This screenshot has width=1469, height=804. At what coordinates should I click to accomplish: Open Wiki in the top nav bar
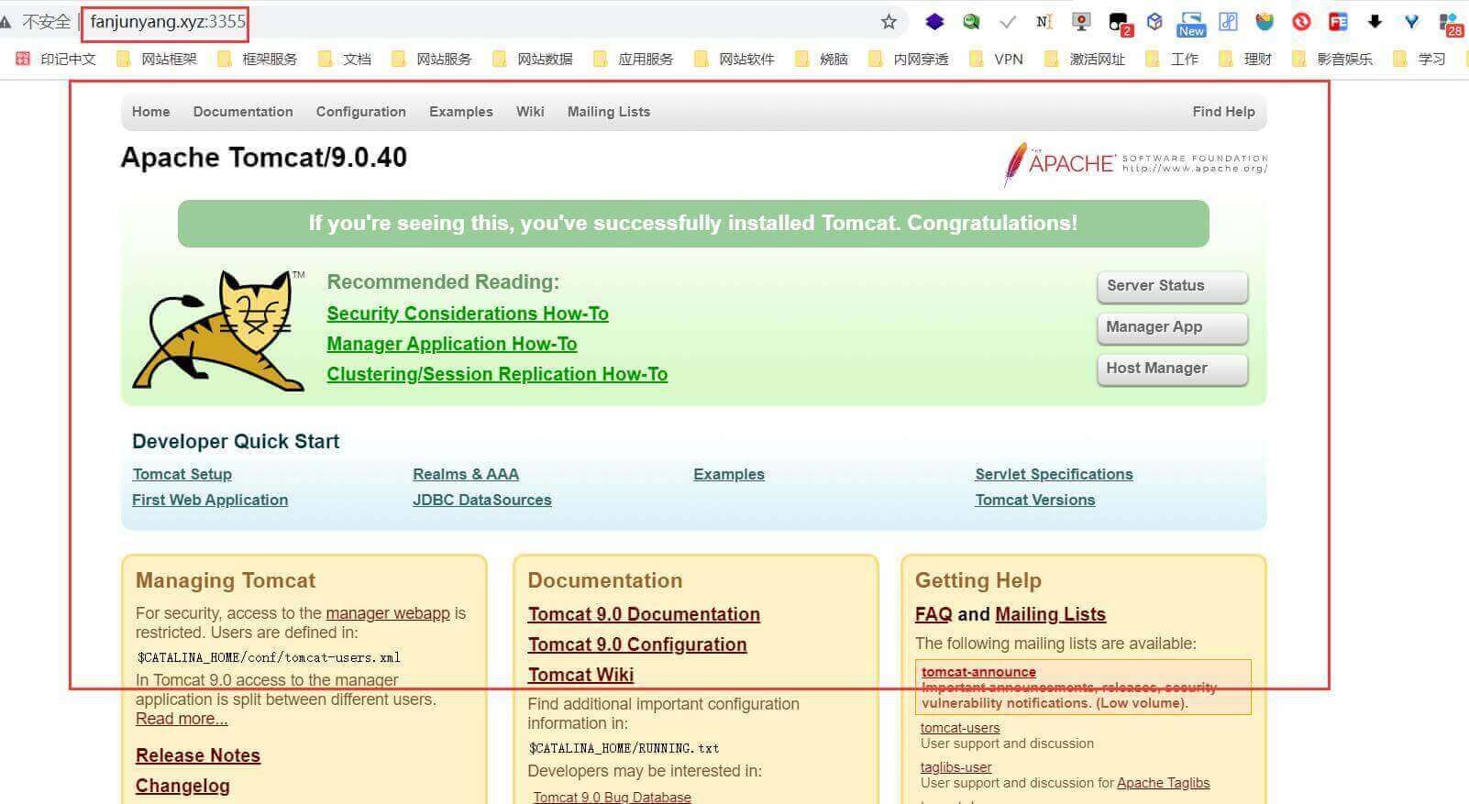[530, 112]
